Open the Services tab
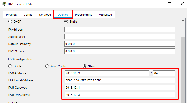187x103 pixels. pyautogui.click(x=45, y=15)
